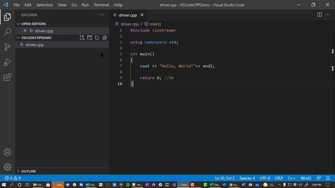This screenshot has width=335, height=188.
Task: Open Explorer views and more actions ellipsis
Action: click(x=102, y=15)
